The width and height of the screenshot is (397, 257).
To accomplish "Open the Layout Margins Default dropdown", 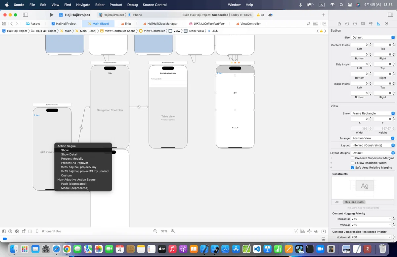I will point(373,153).
